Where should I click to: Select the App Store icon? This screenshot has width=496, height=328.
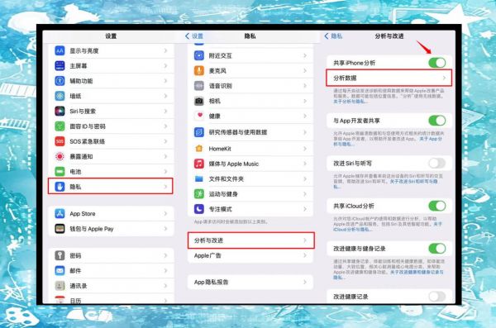(60, 213)
